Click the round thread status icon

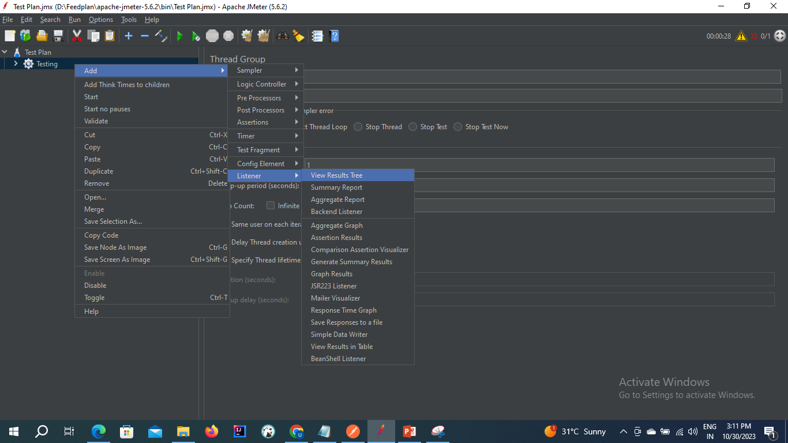pos(780,36)
